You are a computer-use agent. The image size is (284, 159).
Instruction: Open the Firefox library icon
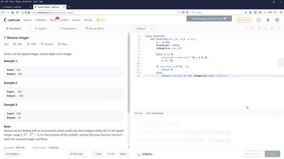click(250, 12)
